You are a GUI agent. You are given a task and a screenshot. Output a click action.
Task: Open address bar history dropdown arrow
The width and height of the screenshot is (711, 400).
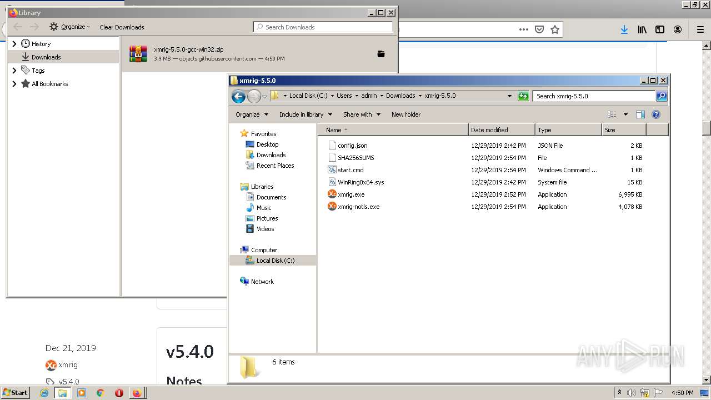[509, 96]
